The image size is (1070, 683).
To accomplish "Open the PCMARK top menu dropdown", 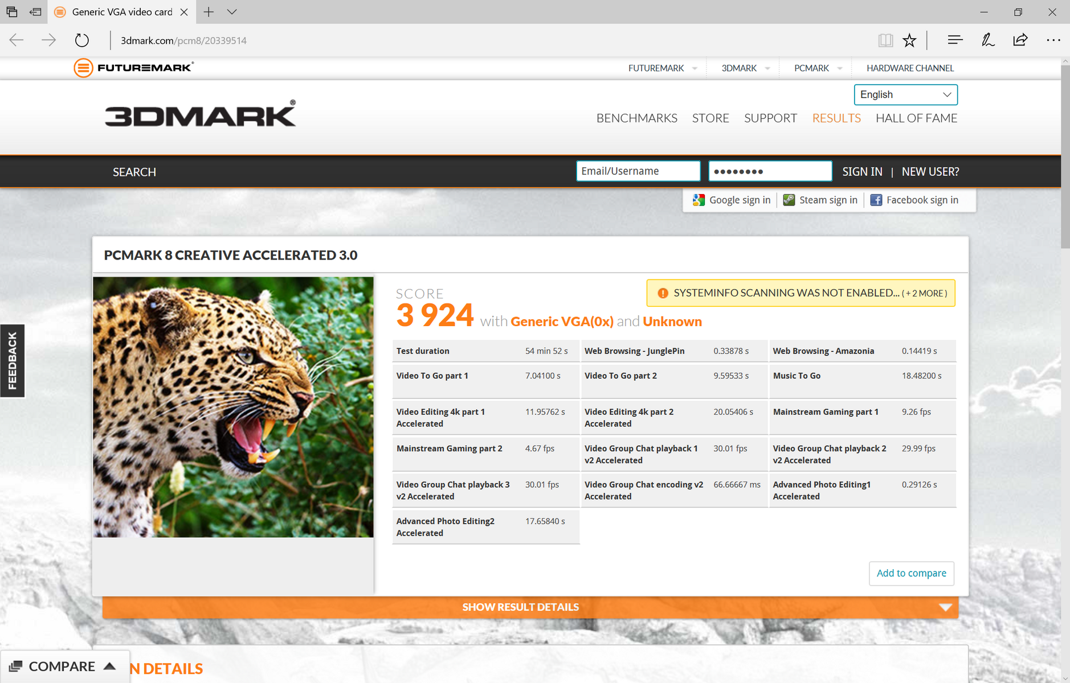I will click(818, 68).
